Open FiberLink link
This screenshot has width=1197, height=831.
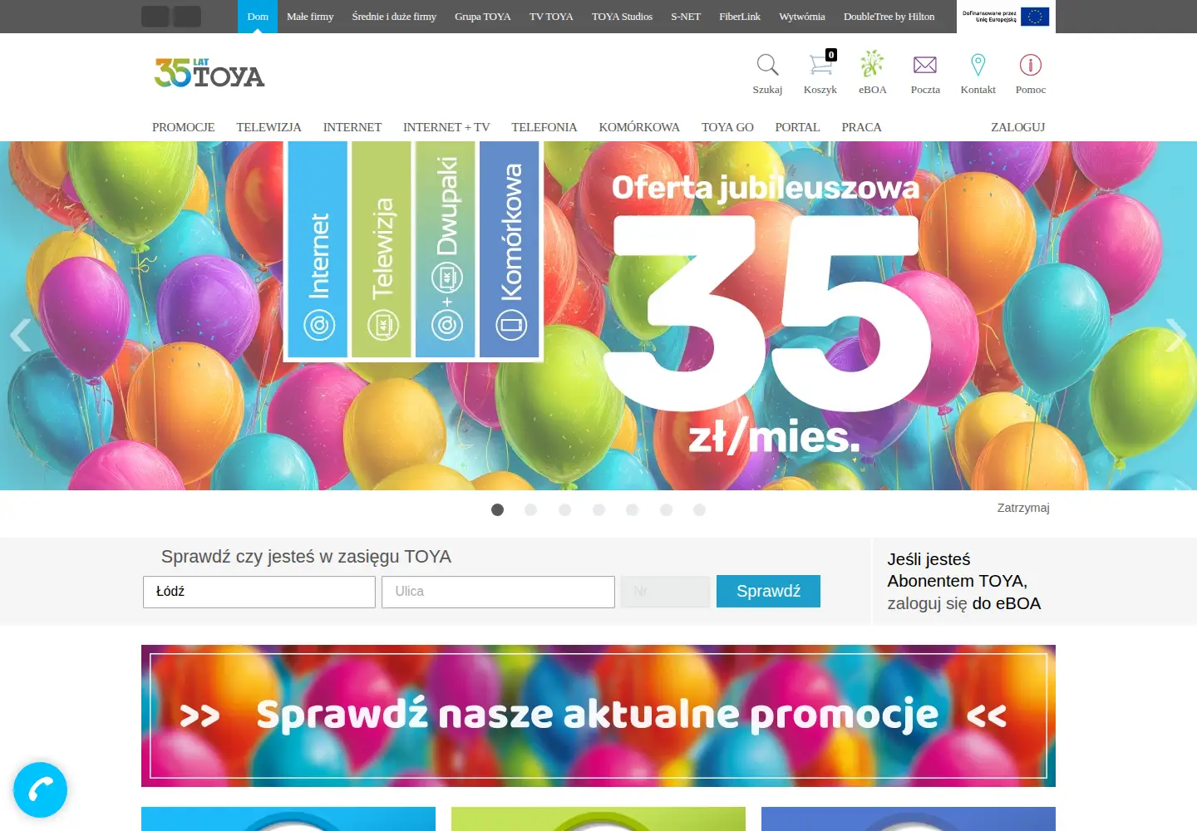coord(740,17)
